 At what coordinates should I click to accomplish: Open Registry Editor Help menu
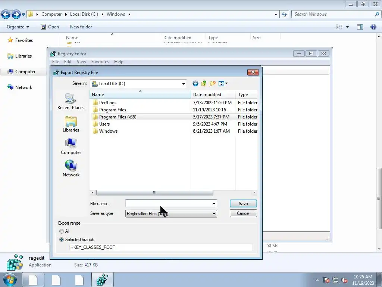click(x=119, y=62)
